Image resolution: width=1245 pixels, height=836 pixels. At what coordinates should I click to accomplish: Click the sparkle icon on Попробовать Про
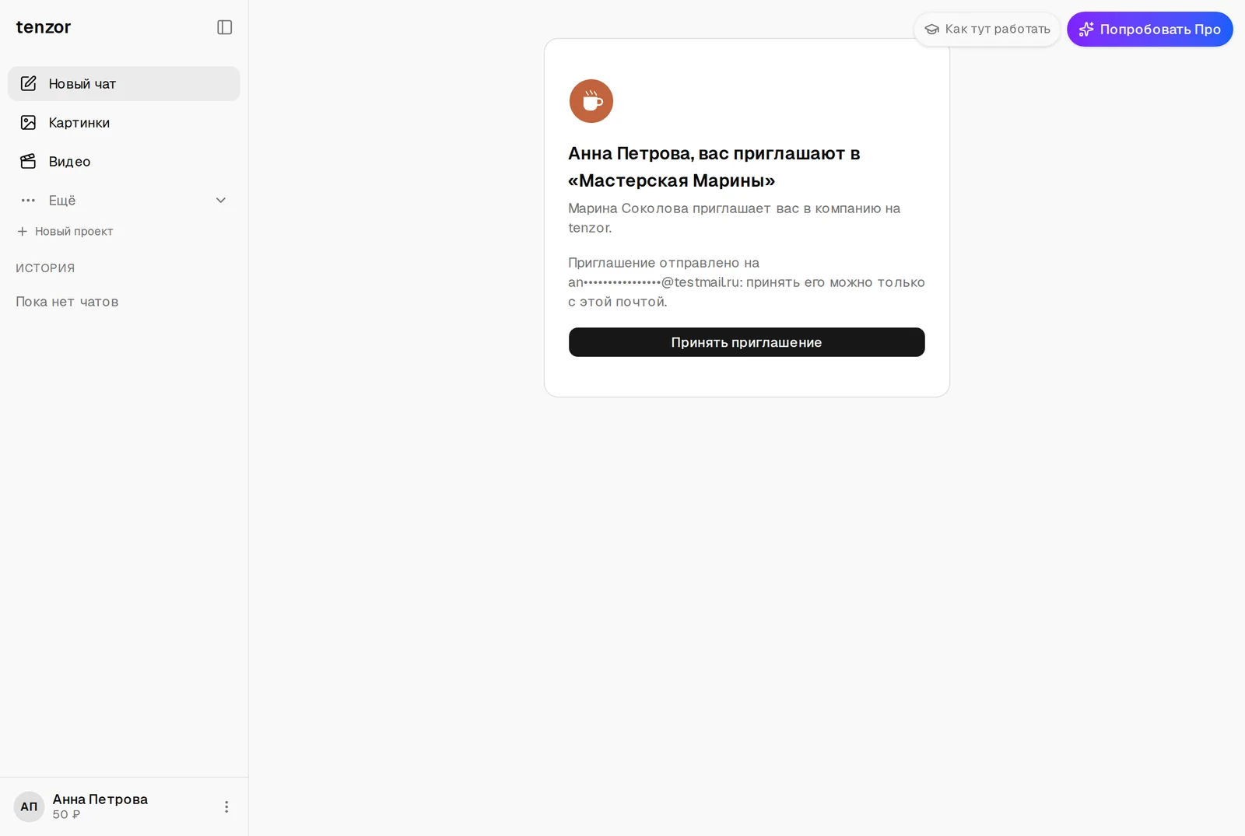point(1086,29)
